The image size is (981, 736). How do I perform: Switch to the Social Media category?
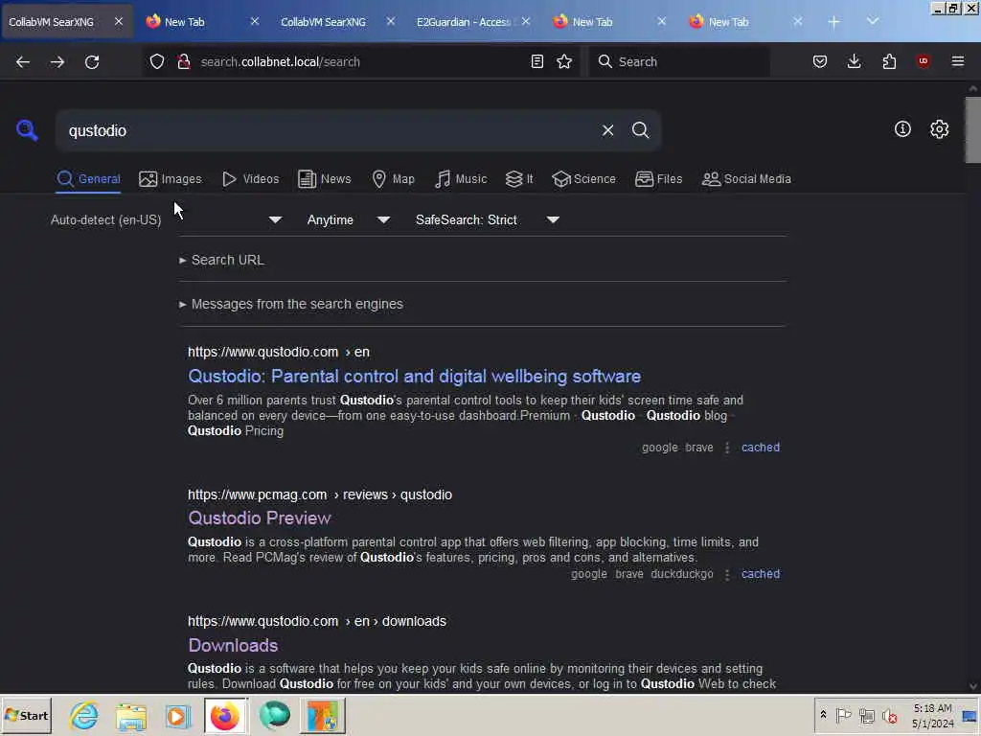(x=746, y=179)
